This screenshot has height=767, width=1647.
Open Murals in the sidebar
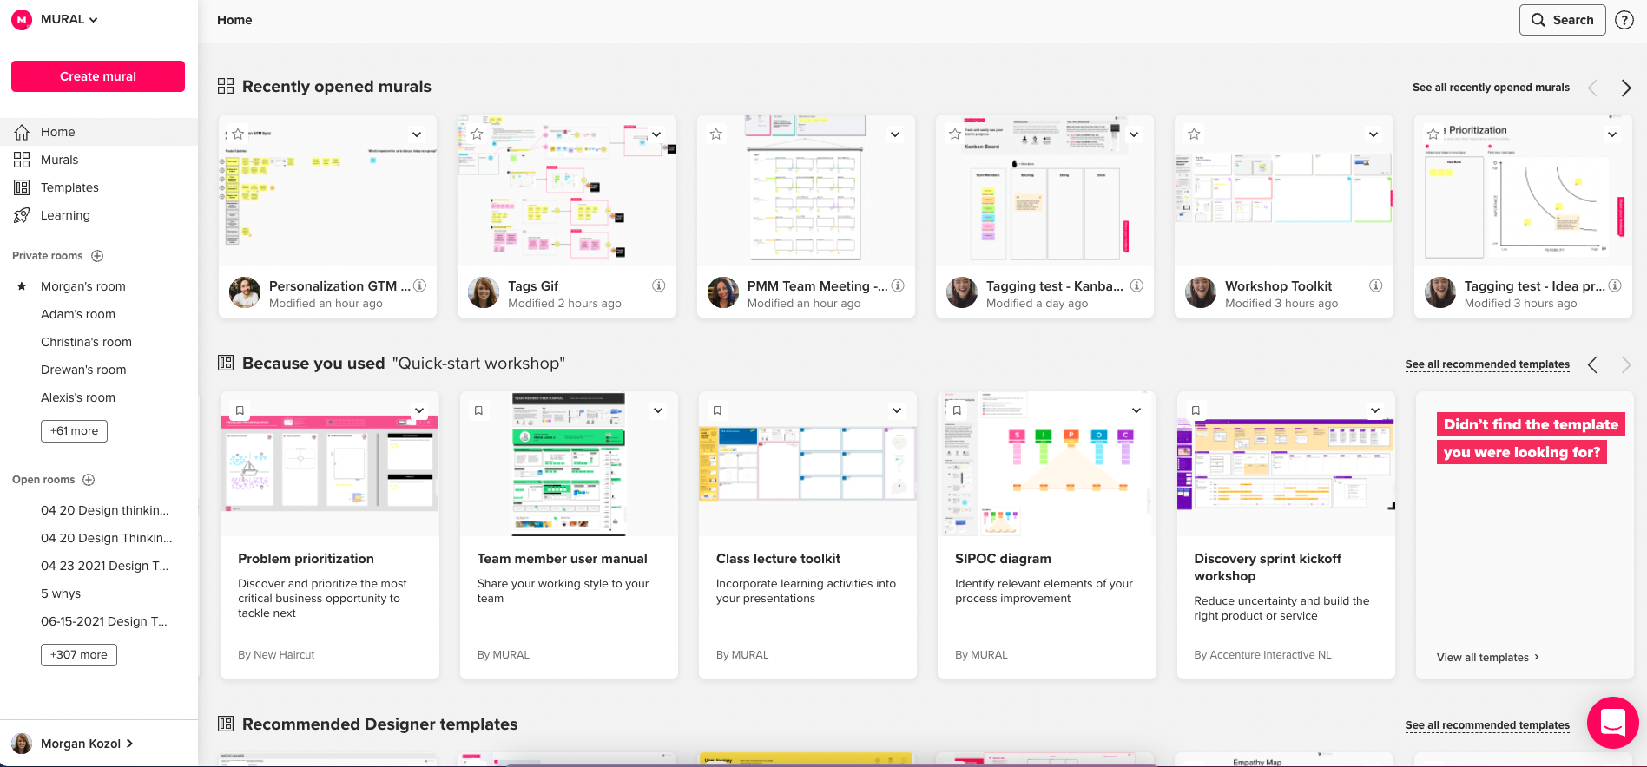(99, 160)
